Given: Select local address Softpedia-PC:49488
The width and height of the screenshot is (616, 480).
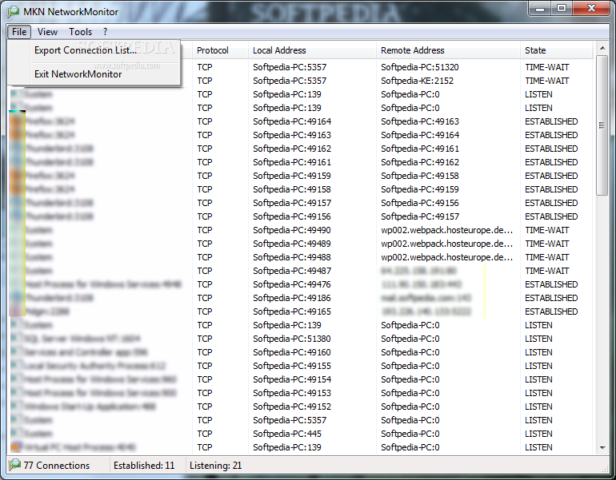Looking at the screenshot, I should 292,257.
